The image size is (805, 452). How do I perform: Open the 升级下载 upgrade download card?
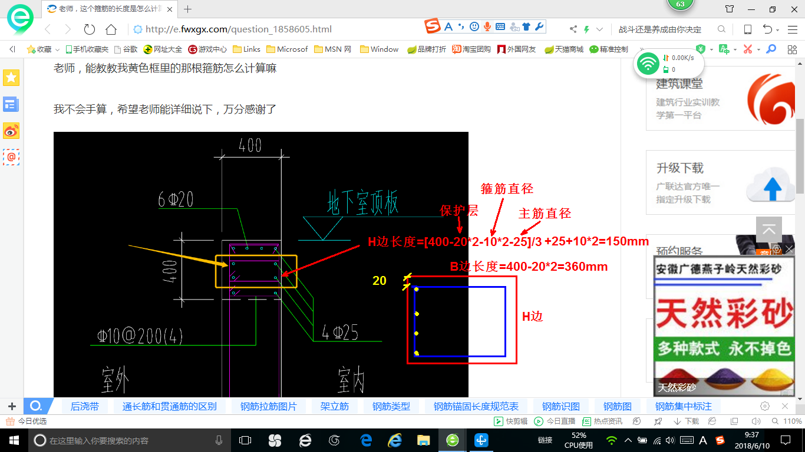point(721,184)
